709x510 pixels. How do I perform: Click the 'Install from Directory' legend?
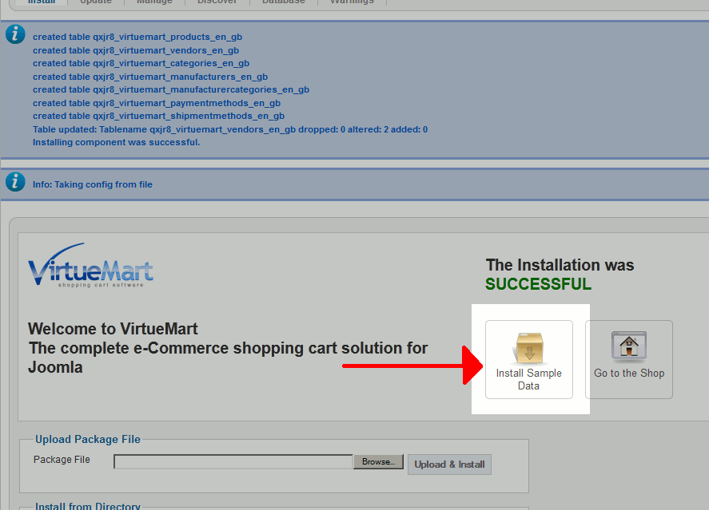click(x=88, y=506)
